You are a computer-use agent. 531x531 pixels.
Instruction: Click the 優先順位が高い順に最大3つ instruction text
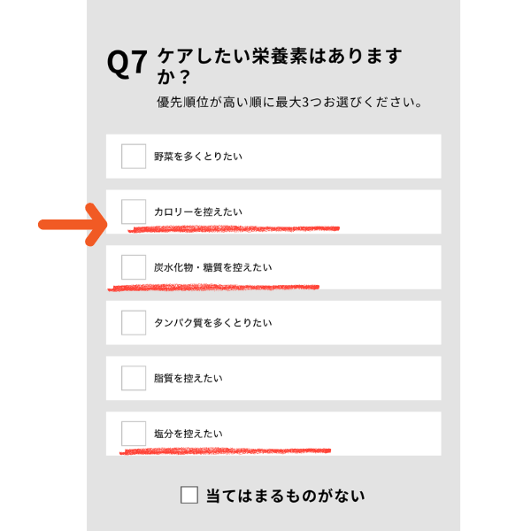click(289, 103)
